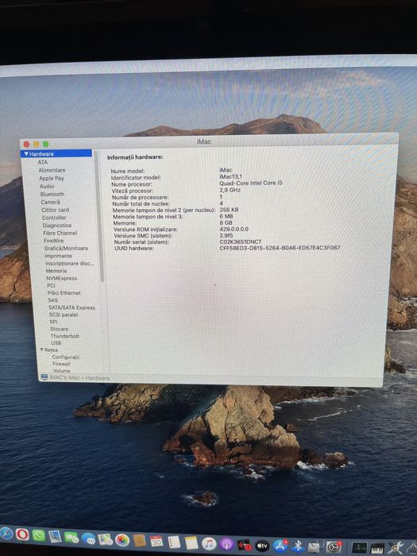Select Stocare in the sidebar
This screenshot has width=417, height=556.
pos(60,329)
